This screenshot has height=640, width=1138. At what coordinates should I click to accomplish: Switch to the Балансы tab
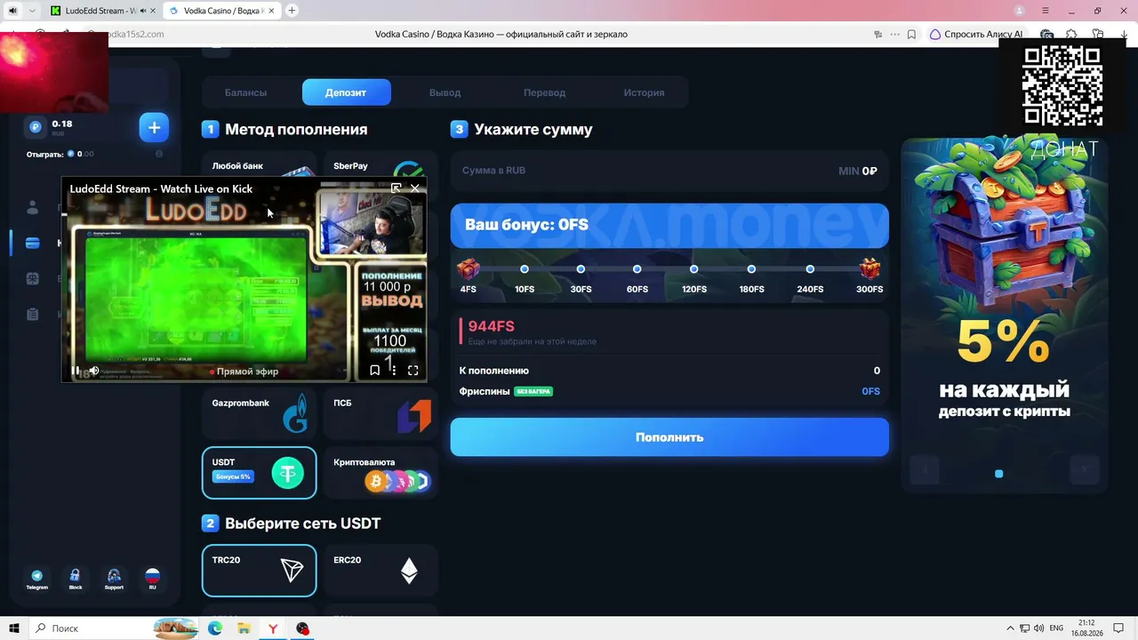pyautogui.click(x=245, y=92)
